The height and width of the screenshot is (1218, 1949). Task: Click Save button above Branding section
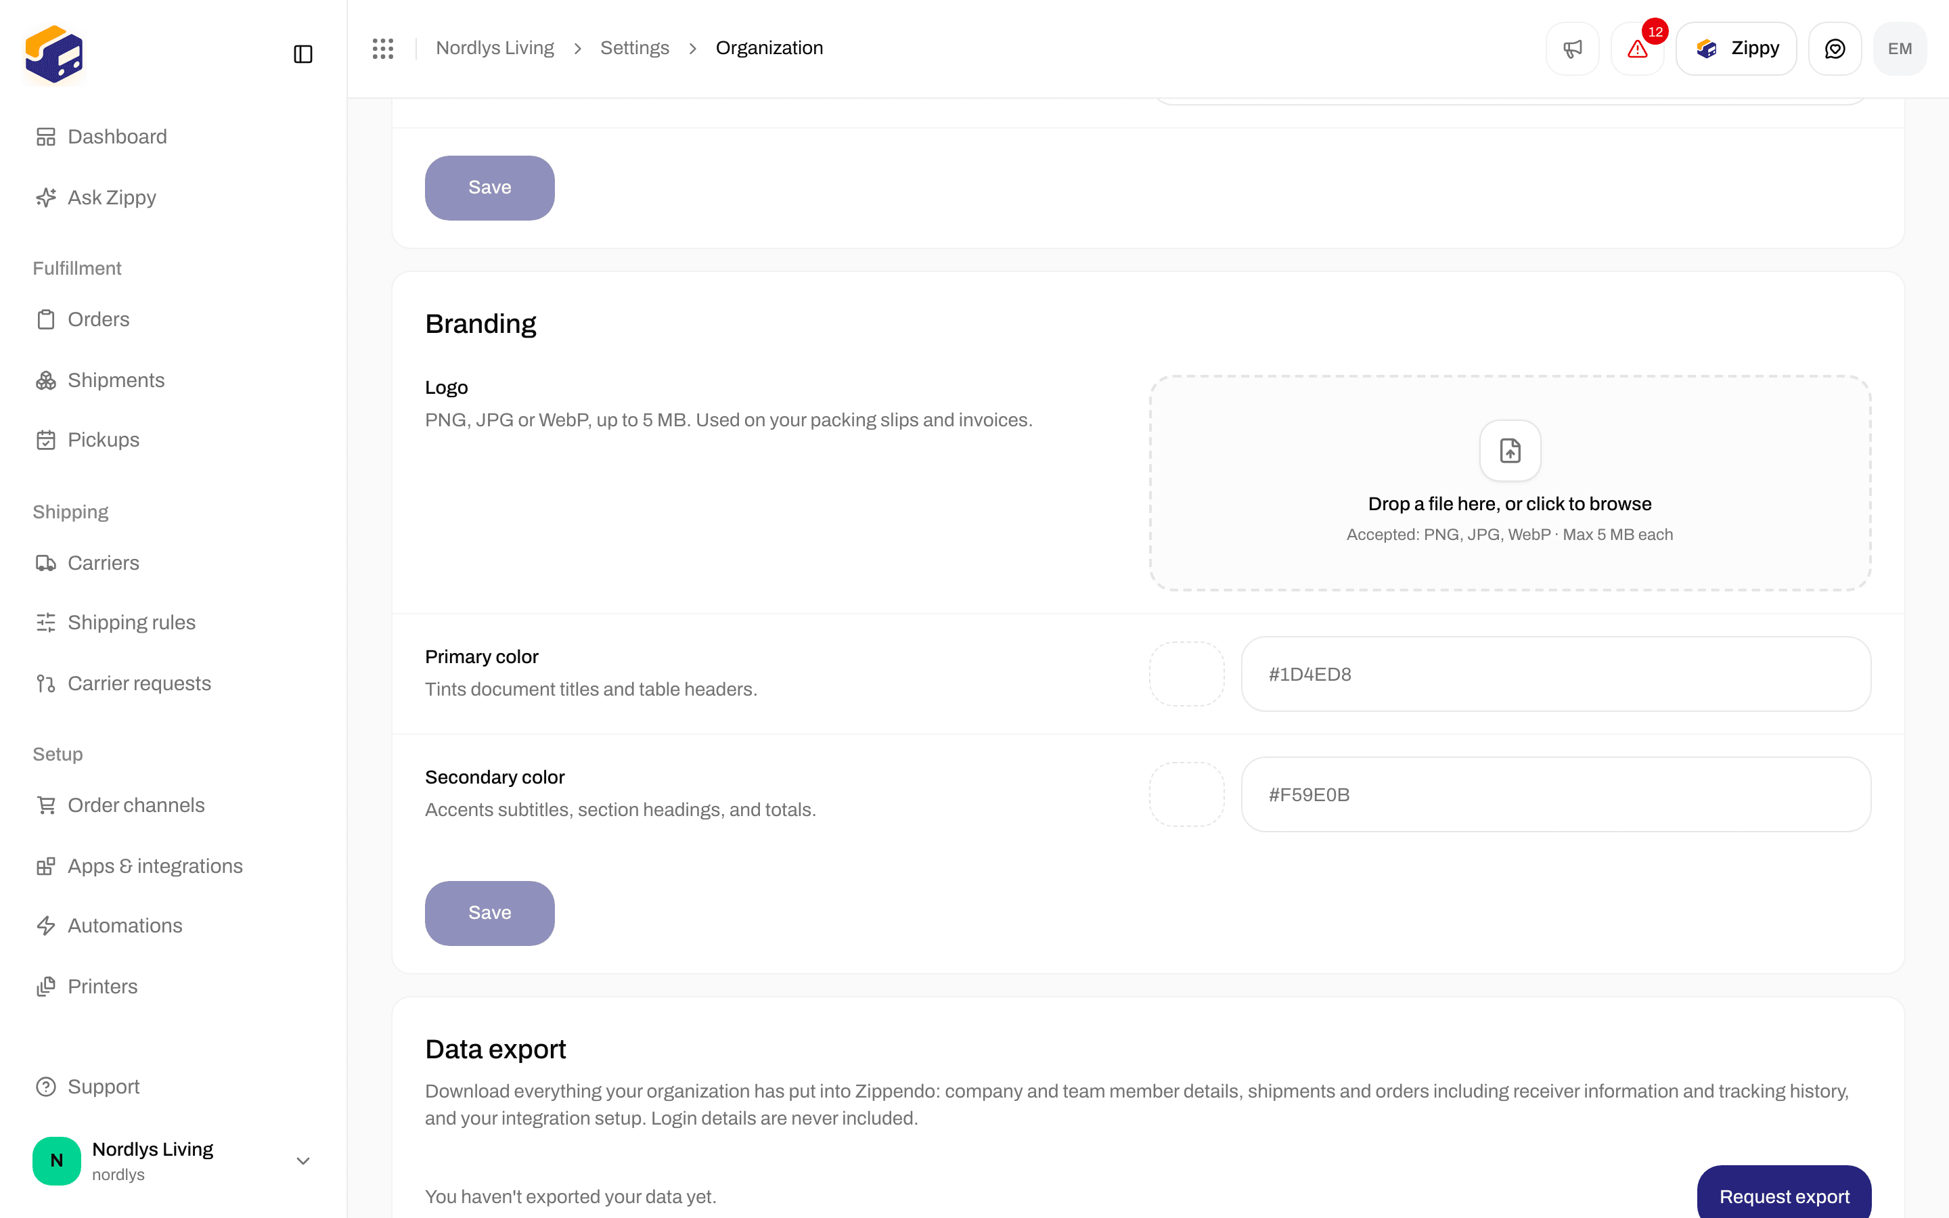tap(490, 187)
